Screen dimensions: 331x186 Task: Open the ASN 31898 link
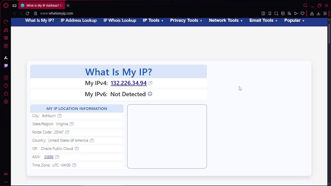49,157
